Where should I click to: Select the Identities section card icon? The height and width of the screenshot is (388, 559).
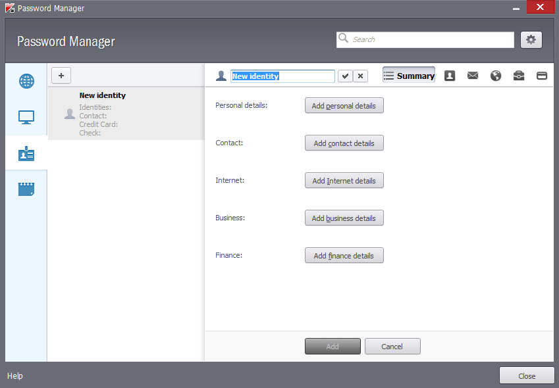point(26,154)
